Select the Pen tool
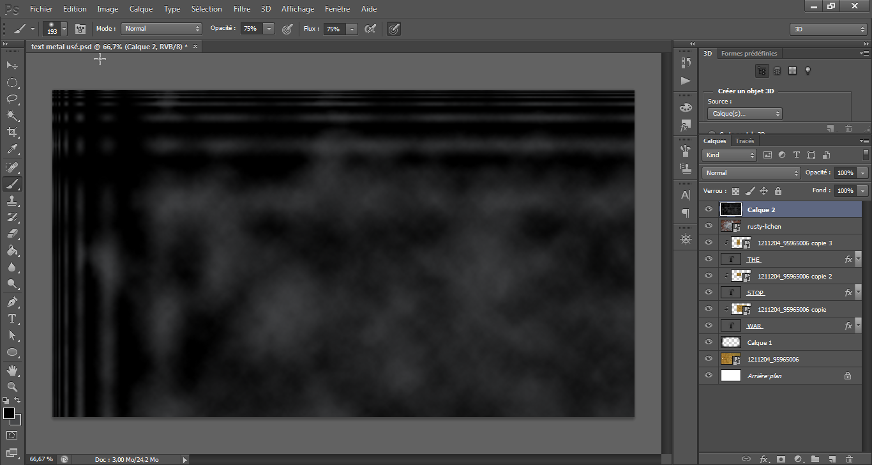The image size is (872, 465). point(12,301)
